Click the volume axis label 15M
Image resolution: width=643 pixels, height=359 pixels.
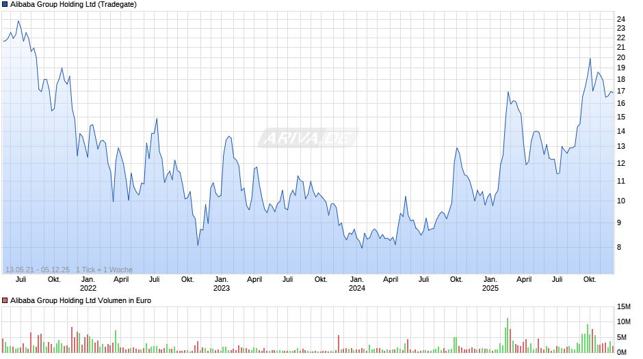click(624, 307)
